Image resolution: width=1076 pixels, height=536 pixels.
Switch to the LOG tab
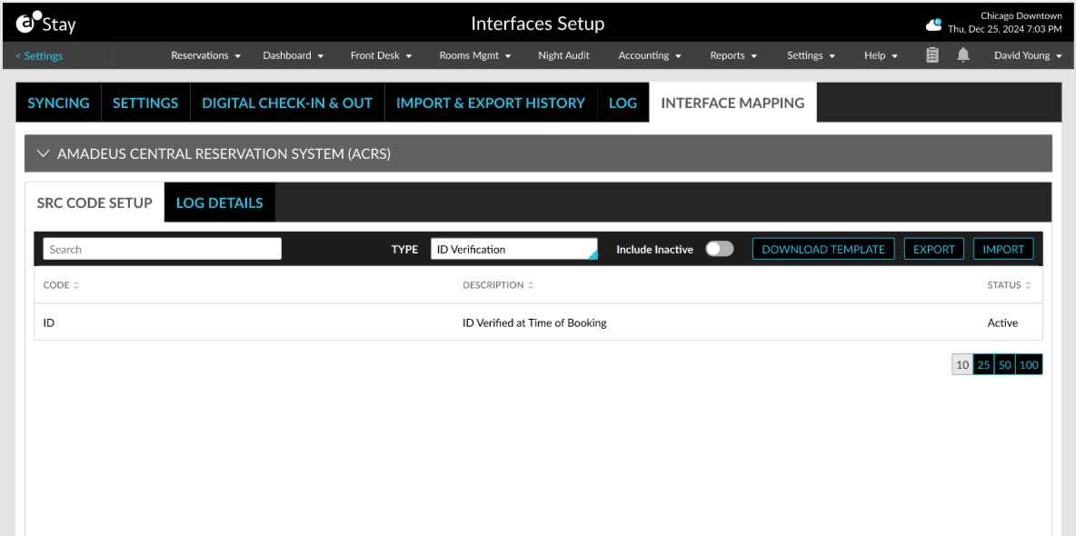(x=623, y=103)
